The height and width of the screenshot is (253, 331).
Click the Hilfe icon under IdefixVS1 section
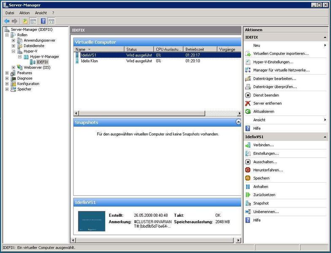248,220
